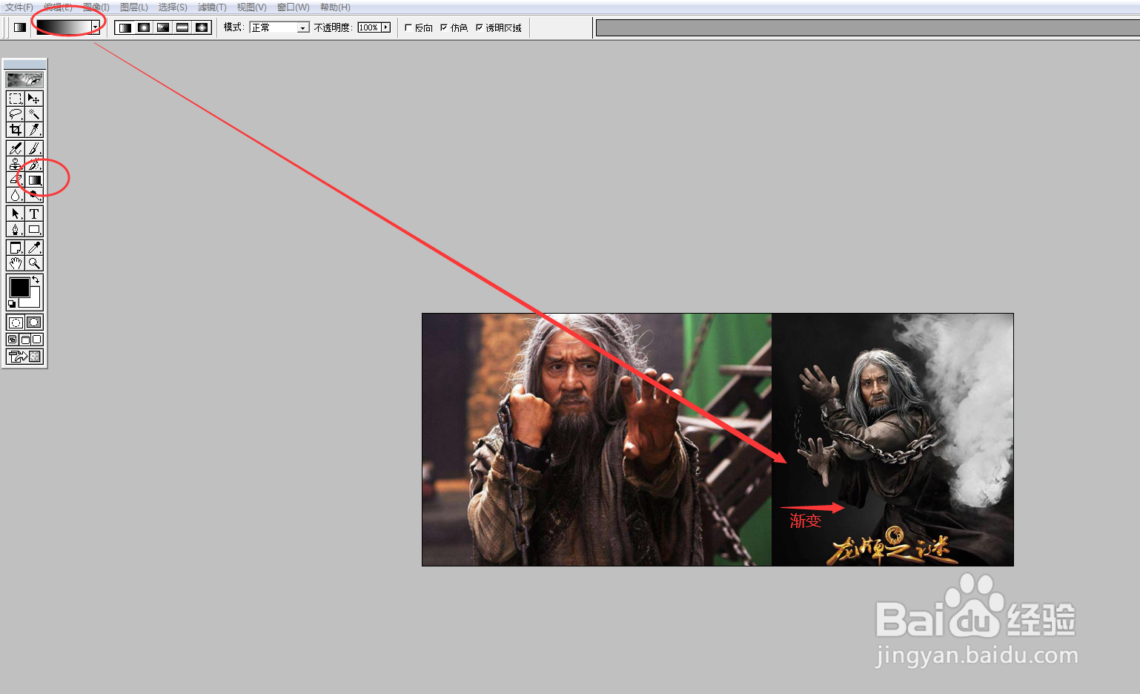1140x694 pixels.
Task: Select the Eraser tool
Action: pyautogui.click(x=16, y=180)
